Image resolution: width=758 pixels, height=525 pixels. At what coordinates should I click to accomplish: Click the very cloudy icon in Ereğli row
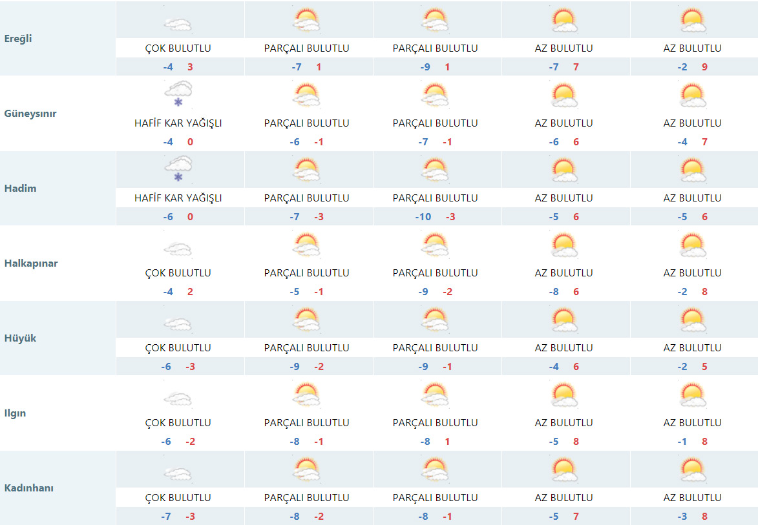coord(178,24)
